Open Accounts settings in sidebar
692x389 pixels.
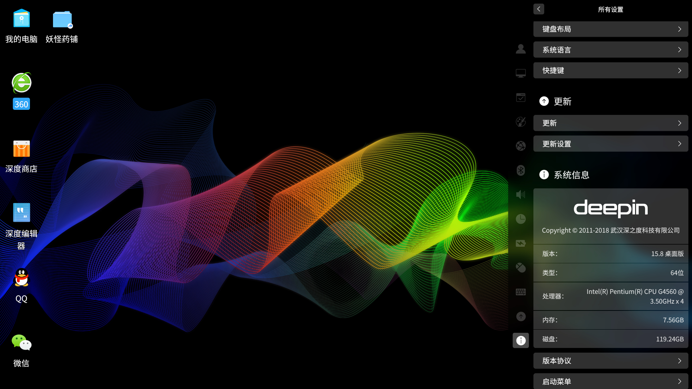[520, 49]
